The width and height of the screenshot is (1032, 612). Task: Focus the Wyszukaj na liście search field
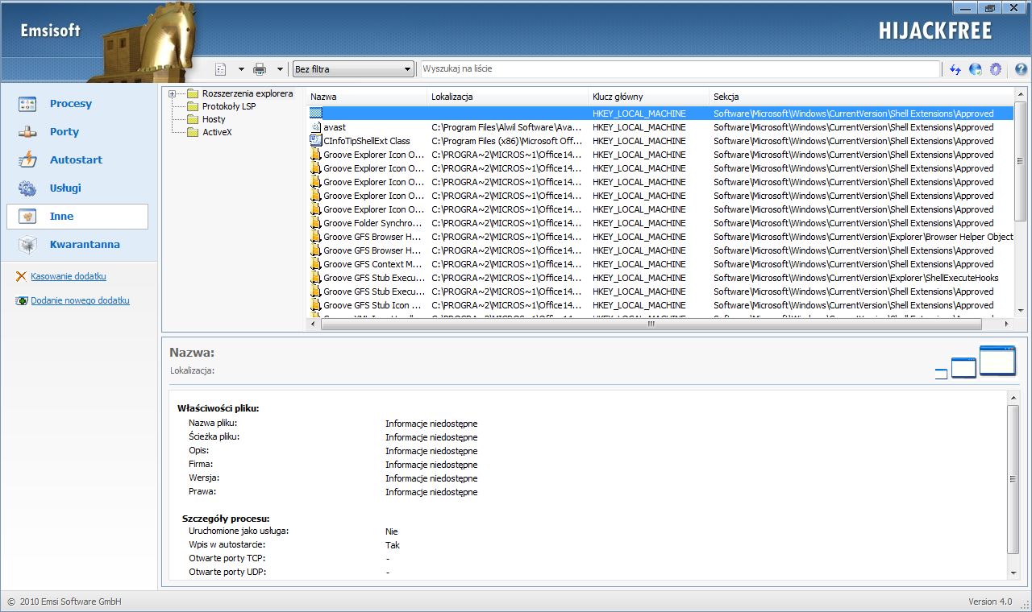click(x=680, y=69)
